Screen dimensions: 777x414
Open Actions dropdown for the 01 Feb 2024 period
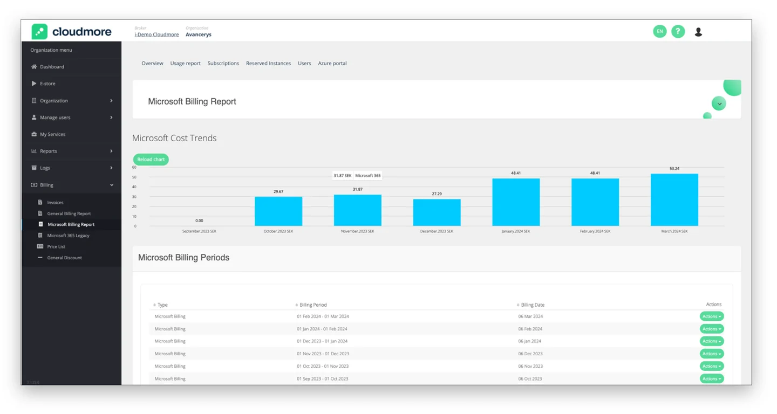[x=711, y=316]
